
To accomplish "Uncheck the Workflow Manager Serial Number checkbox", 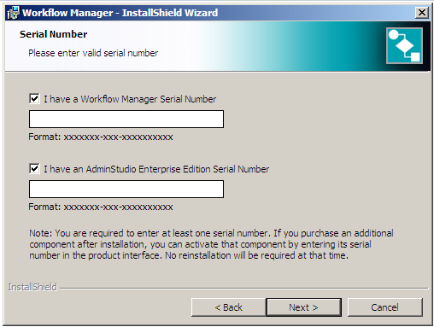I will pos(34,99).
